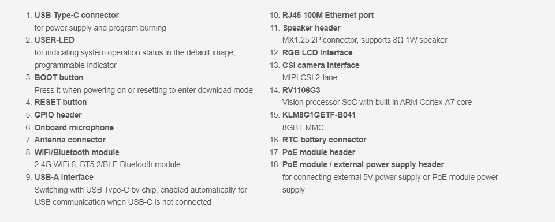
Task: Click the Onboard microphone entry
Action: (x=74, y=127)
